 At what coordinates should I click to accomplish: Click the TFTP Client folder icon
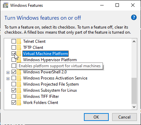point(19,48)
